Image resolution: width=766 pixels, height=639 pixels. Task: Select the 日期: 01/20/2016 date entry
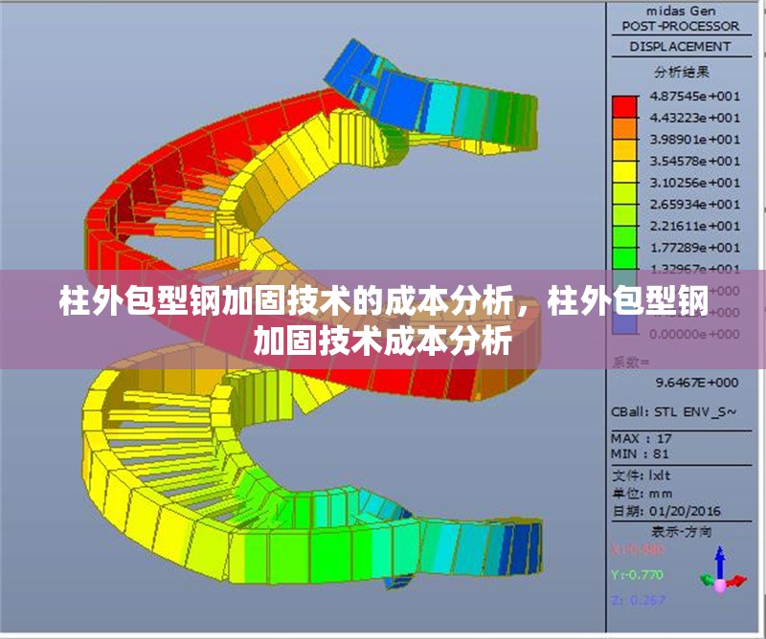(665, 511)
